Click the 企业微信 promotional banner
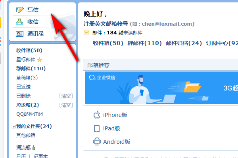Viewport: 238px width, 158px height. [161, 88]
